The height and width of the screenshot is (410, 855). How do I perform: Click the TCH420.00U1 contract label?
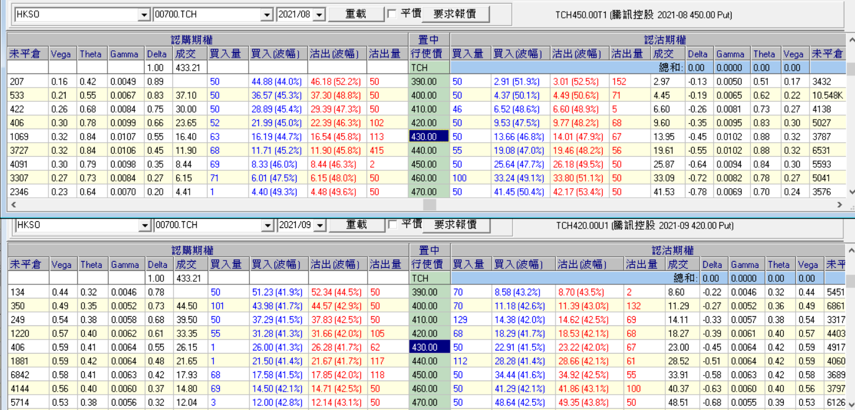(x=644, y=226)
